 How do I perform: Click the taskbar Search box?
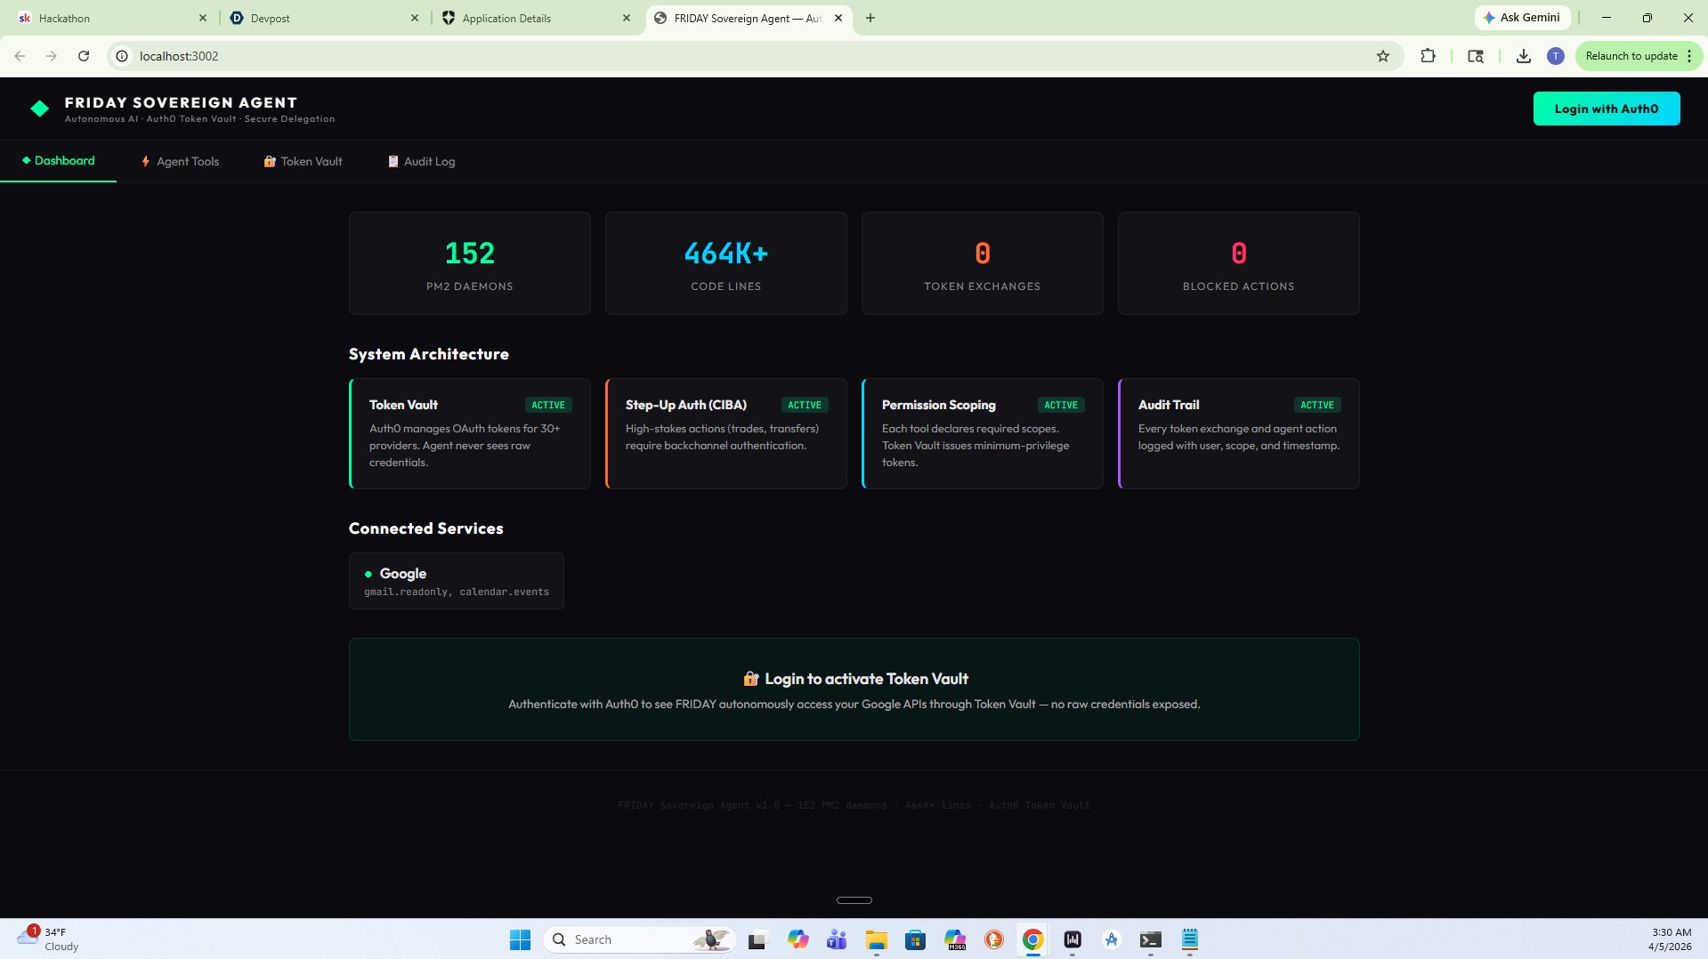tap(640, 939)
